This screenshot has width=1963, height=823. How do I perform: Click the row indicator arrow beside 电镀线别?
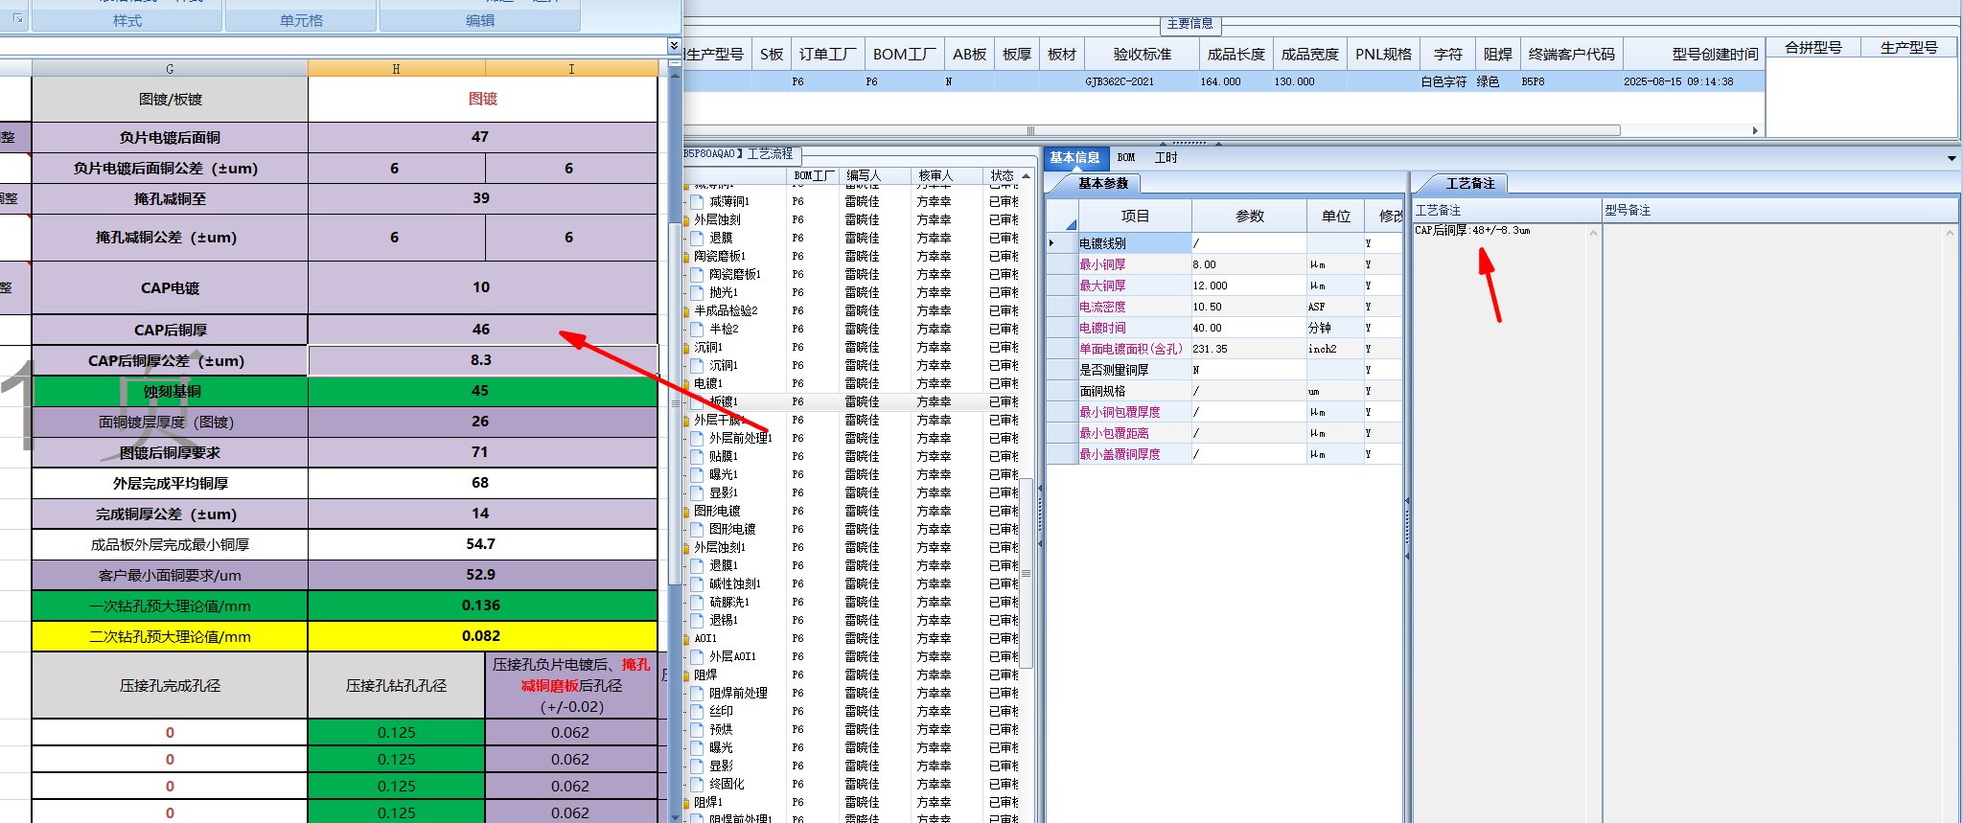(1051, 243)
